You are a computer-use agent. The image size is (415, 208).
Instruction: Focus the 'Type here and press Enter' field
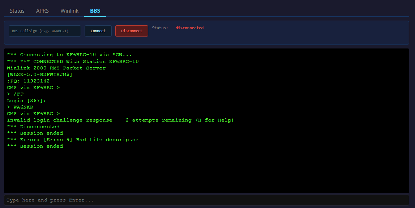(x=206, y=200)
